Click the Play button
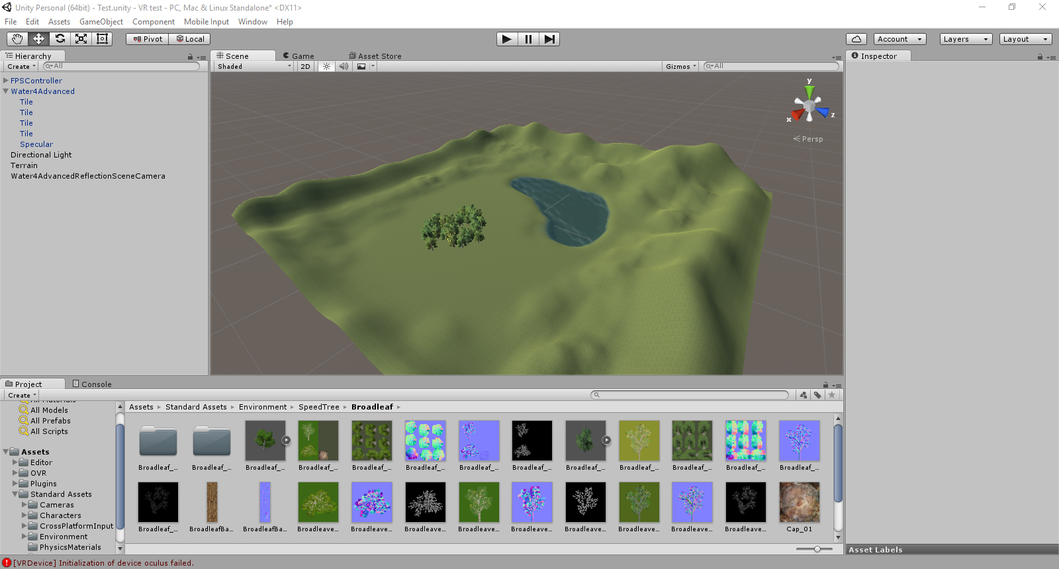 [507, 39]
